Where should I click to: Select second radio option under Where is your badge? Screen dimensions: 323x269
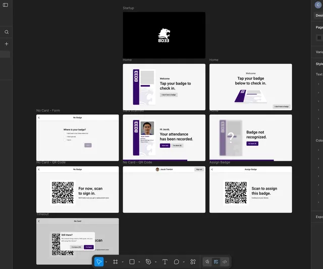pyautogui.click(x=65, y=137)
